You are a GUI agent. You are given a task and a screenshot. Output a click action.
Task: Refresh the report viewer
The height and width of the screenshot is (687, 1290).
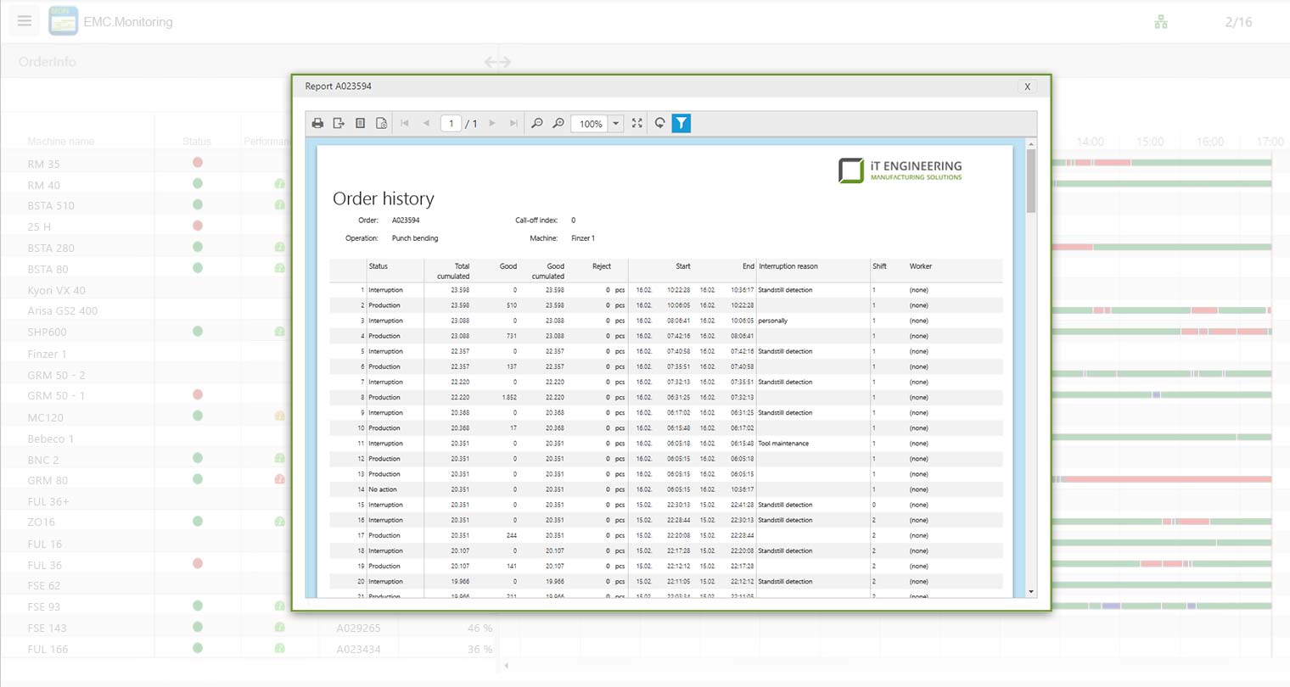coord(659,124)
